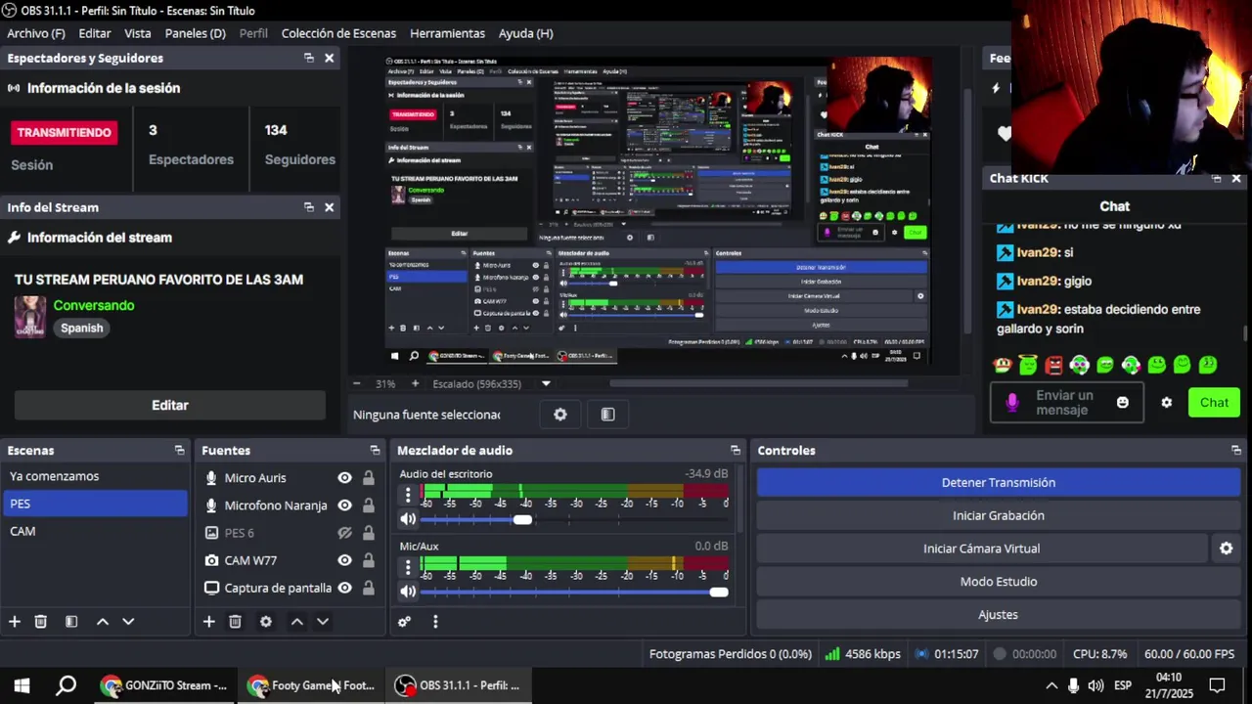Screen dimensions: 1252x704
Task: Undock the Info del Stream panel
Action: [x=309, y=207]
